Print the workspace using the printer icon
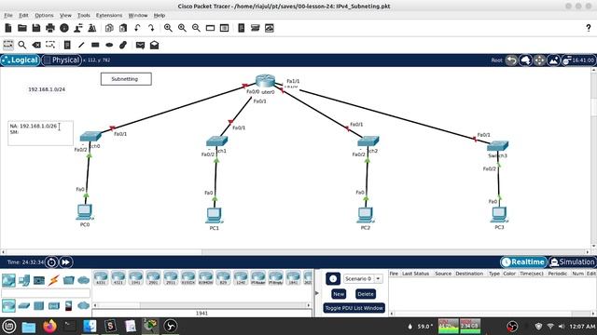This screenshot has width=597, height=335. pyautogui.click(x=50, y=28)
